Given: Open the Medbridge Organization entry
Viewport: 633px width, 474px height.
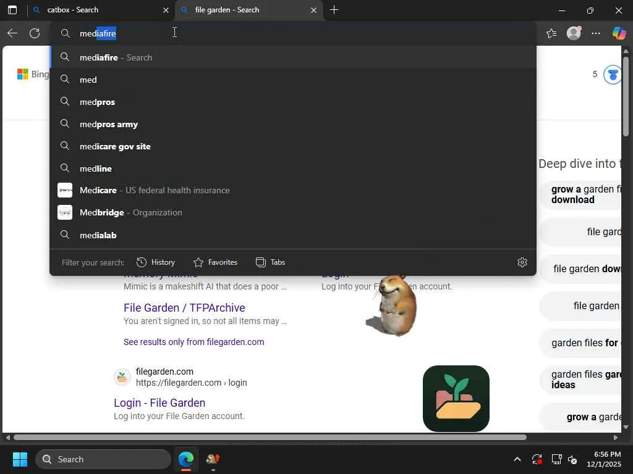Looking at the screenshot, I should point(293,212).
